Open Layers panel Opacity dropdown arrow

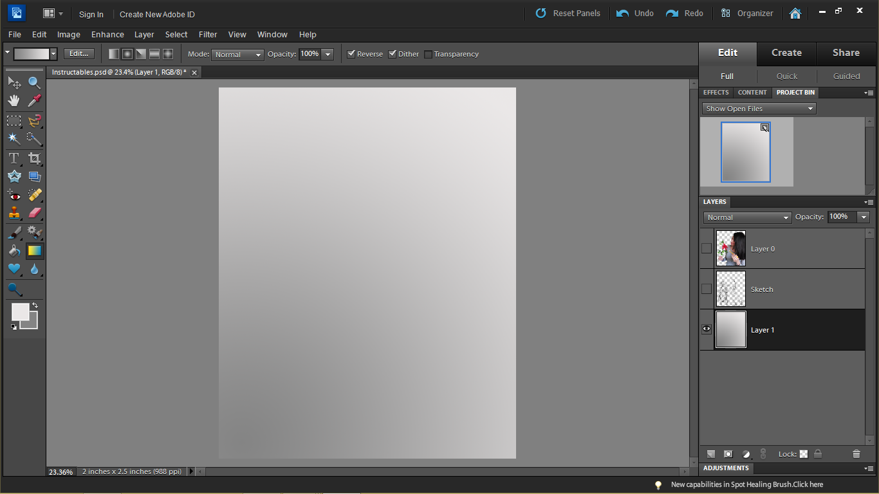[864, 217]
